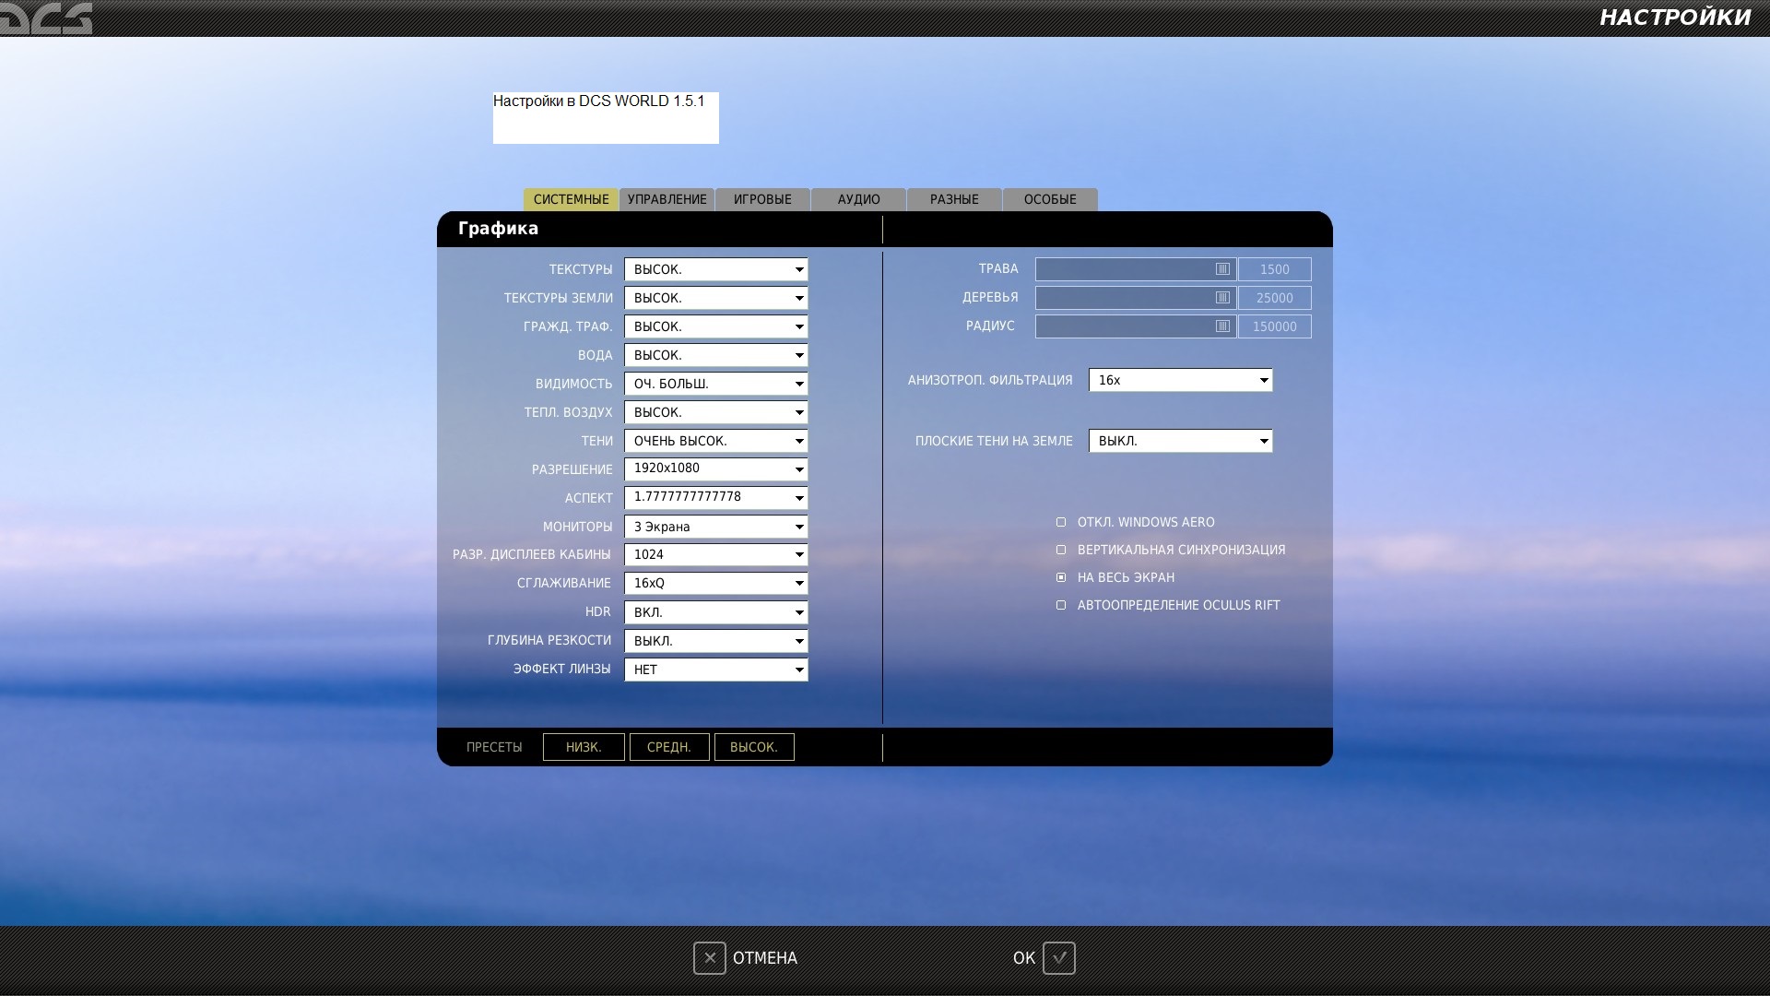Viewport: 1770px width, 996px height.
Task: Click the ТРАВА slider handle
Action: 1222,269
